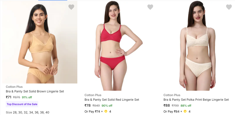The image size is (235, 115).
Task: Open the Solid Brown Lingerie Set image
Action: [40, 43]
